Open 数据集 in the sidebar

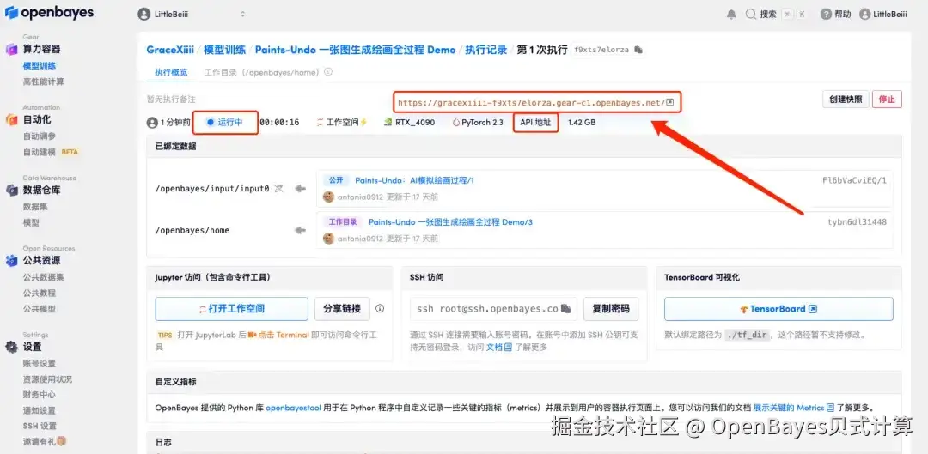pos(35,206)
